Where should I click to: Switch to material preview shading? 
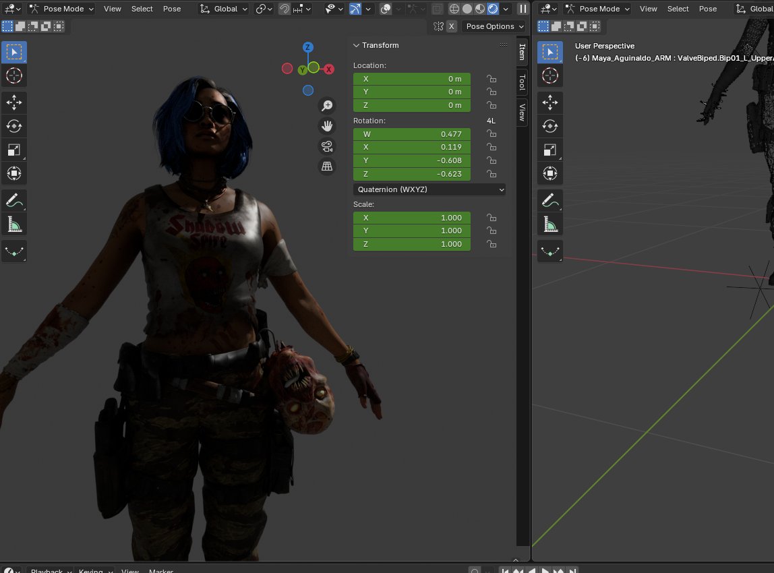click(480, 9)
